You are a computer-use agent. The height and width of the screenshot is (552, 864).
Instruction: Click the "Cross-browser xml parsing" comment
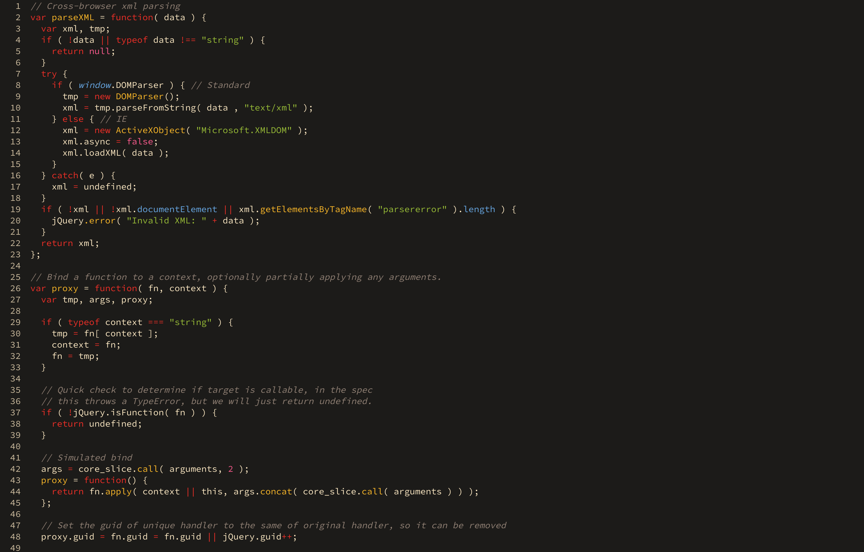(x=105, y=7)
